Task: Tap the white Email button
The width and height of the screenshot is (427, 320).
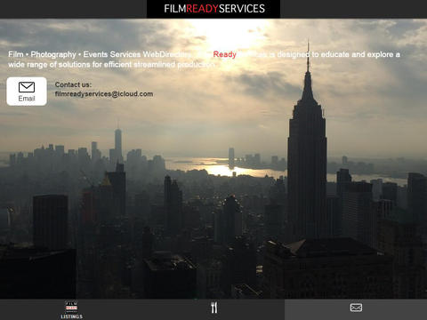Action: (27, 92)
